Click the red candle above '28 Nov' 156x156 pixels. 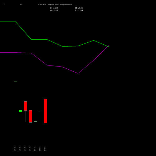point(31,116)
